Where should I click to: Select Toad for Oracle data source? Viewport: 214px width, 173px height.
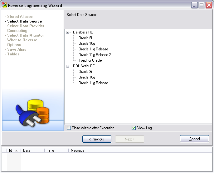(90, 60)
